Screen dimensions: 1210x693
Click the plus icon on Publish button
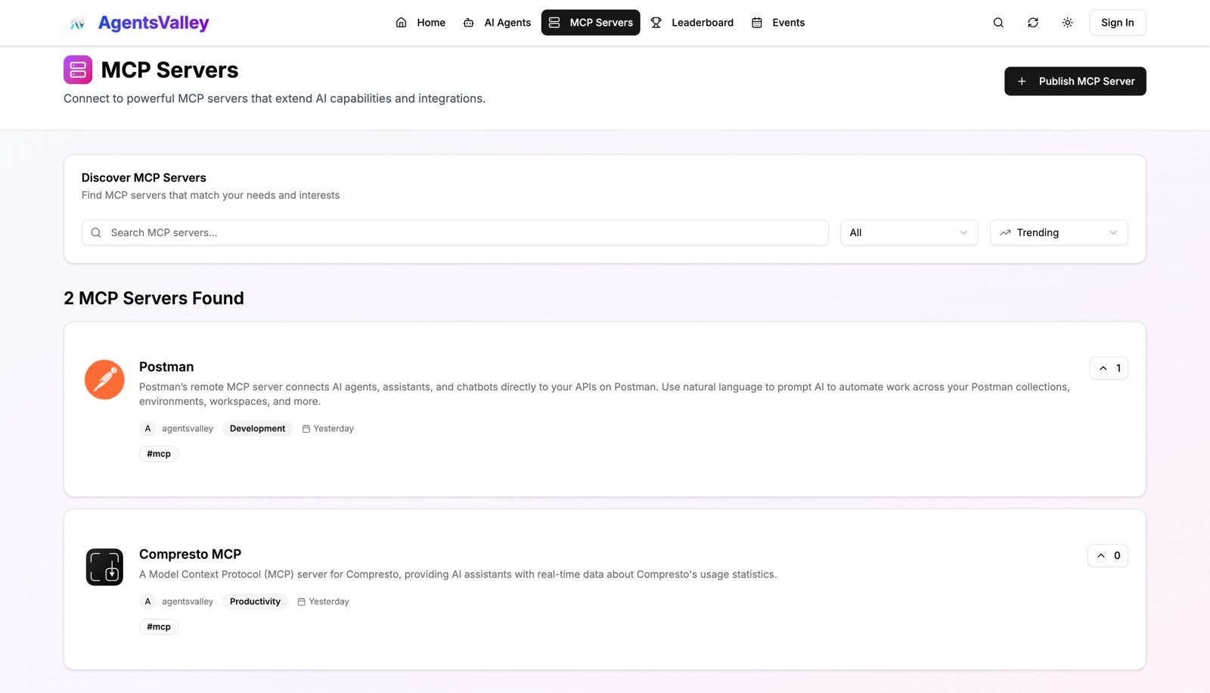pyautogui.click(x=1022, y=82)
